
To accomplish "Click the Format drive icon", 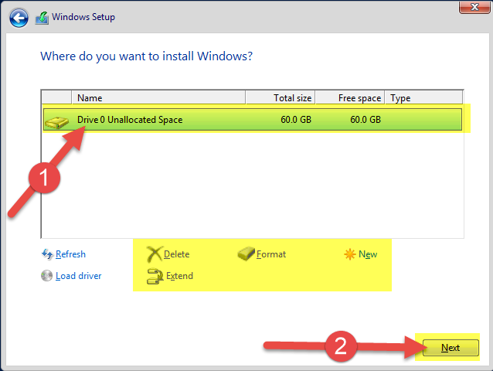I will coord(246,254).
